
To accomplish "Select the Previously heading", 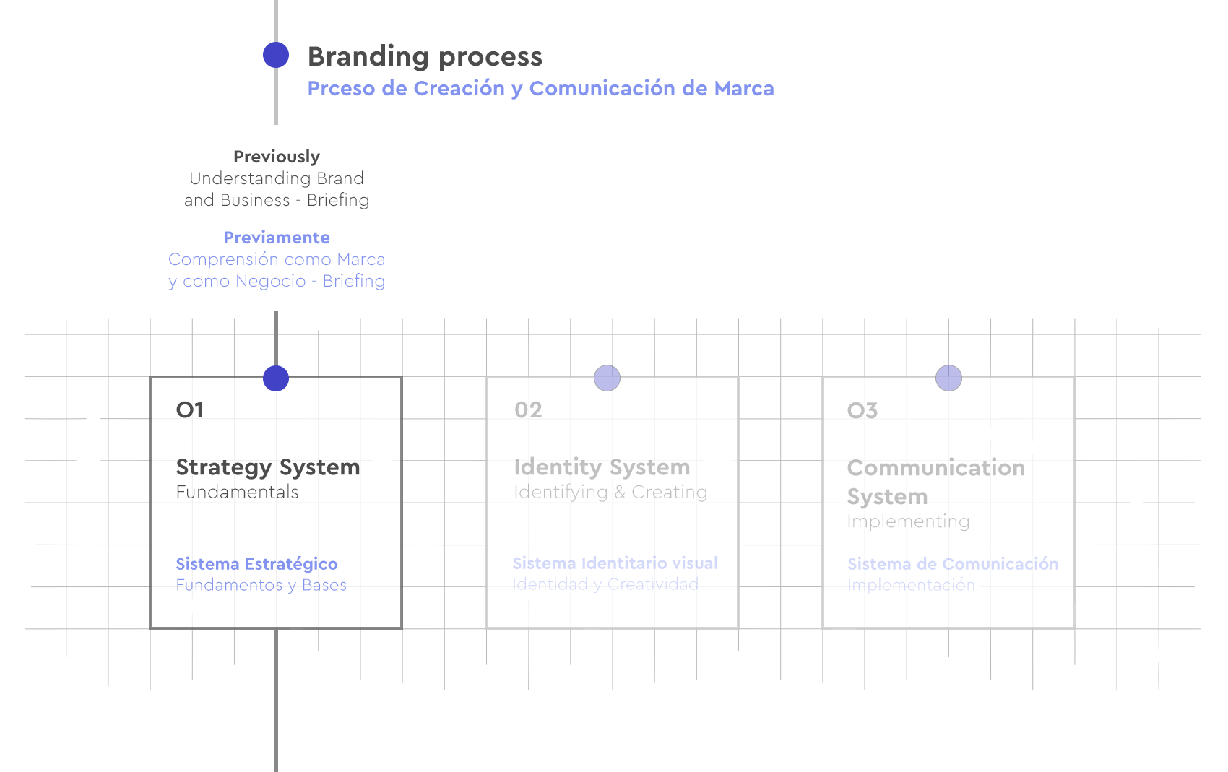I will tap(277, 157).
